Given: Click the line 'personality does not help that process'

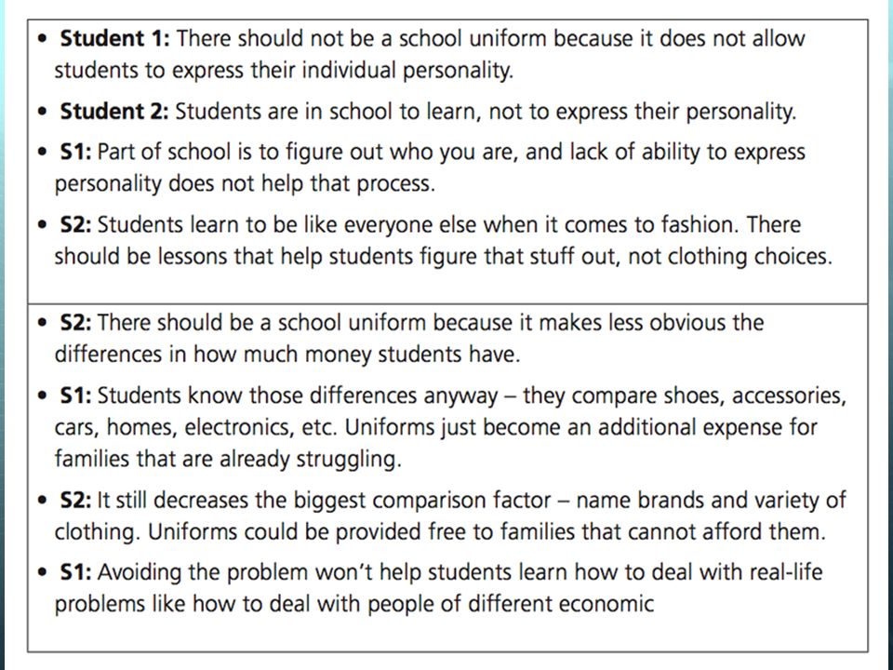Looking at the screenshot, I should (245, 184).
